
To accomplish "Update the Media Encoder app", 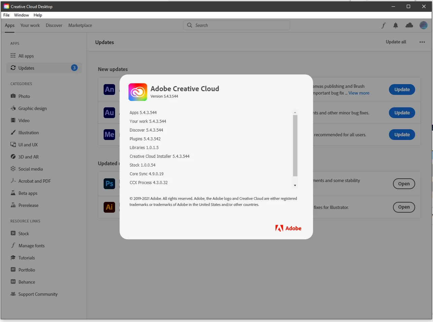I will click(402, 135).
